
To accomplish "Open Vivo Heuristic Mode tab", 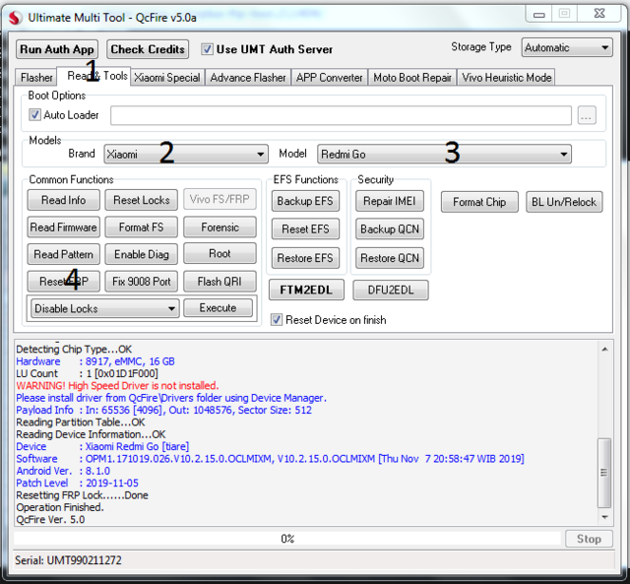I will pyautogui.click(x=506, y=77).
